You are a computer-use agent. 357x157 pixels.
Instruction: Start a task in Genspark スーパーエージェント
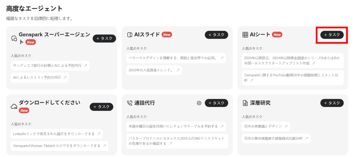[104, 39]
